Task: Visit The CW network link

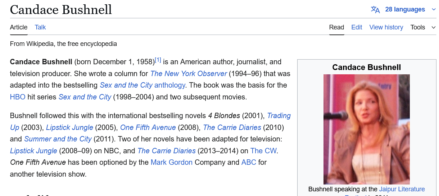Action: click(263, 151)
